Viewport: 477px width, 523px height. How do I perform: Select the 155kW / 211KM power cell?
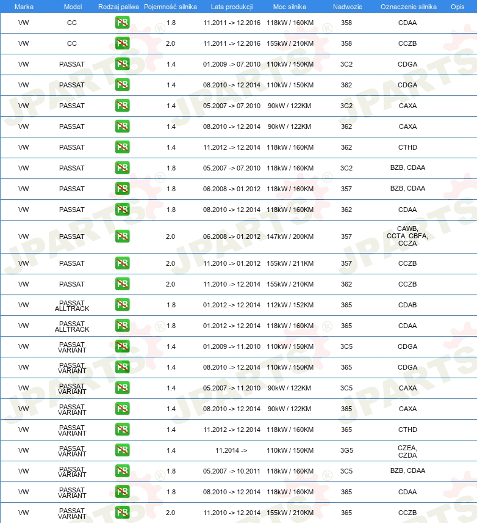tap(290, 263)
